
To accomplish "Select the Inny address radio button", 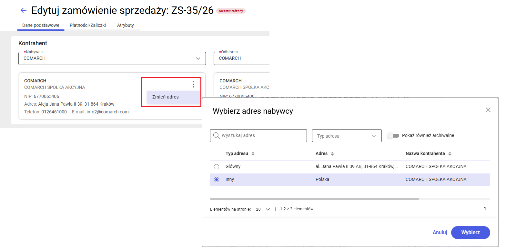I will [217, 180].
